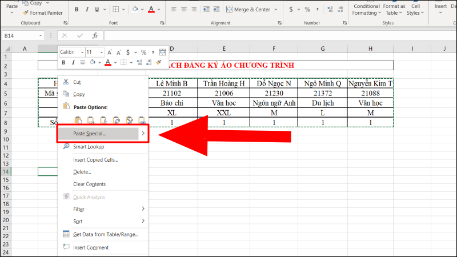This screenshot has height=257, width=457.
Task: Choose Insert Copied Cells menu entry
Action: click(95, 159)
